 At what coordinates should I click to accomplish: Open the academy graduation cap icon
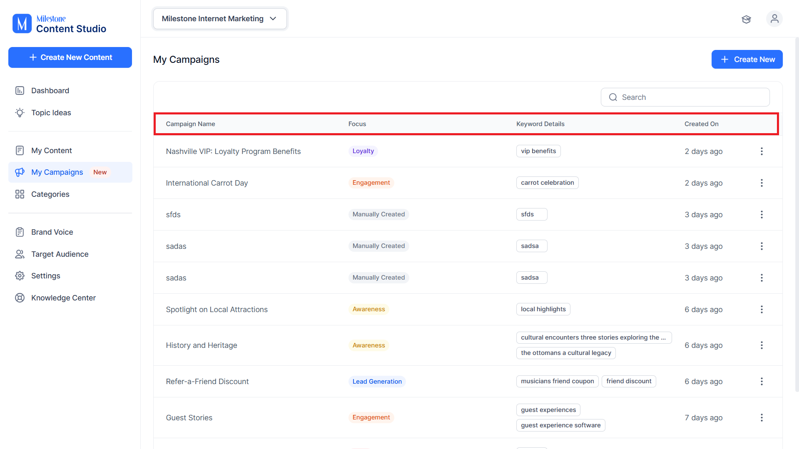click(746, 19)
